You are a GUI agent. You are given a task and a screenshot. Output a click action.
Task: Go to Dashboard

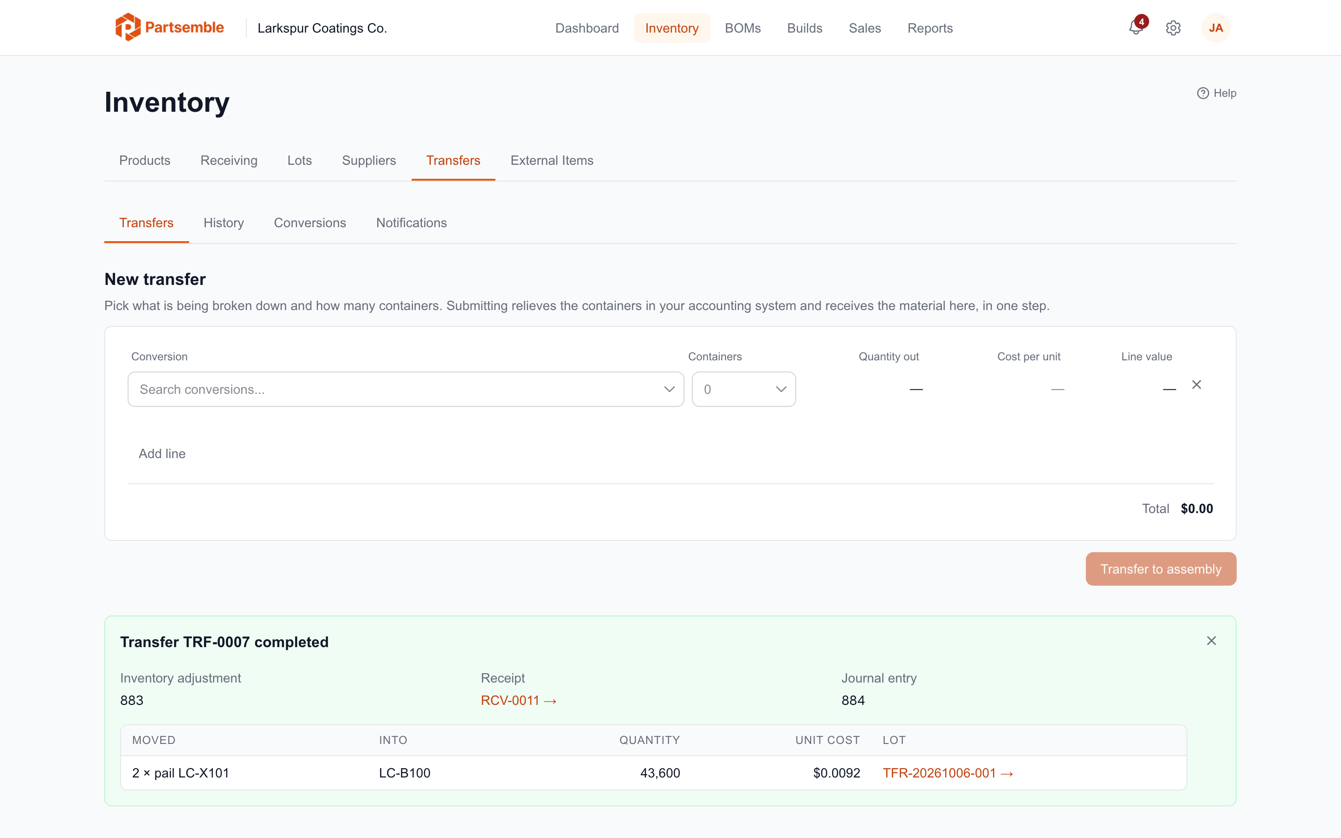pos(587,28)
